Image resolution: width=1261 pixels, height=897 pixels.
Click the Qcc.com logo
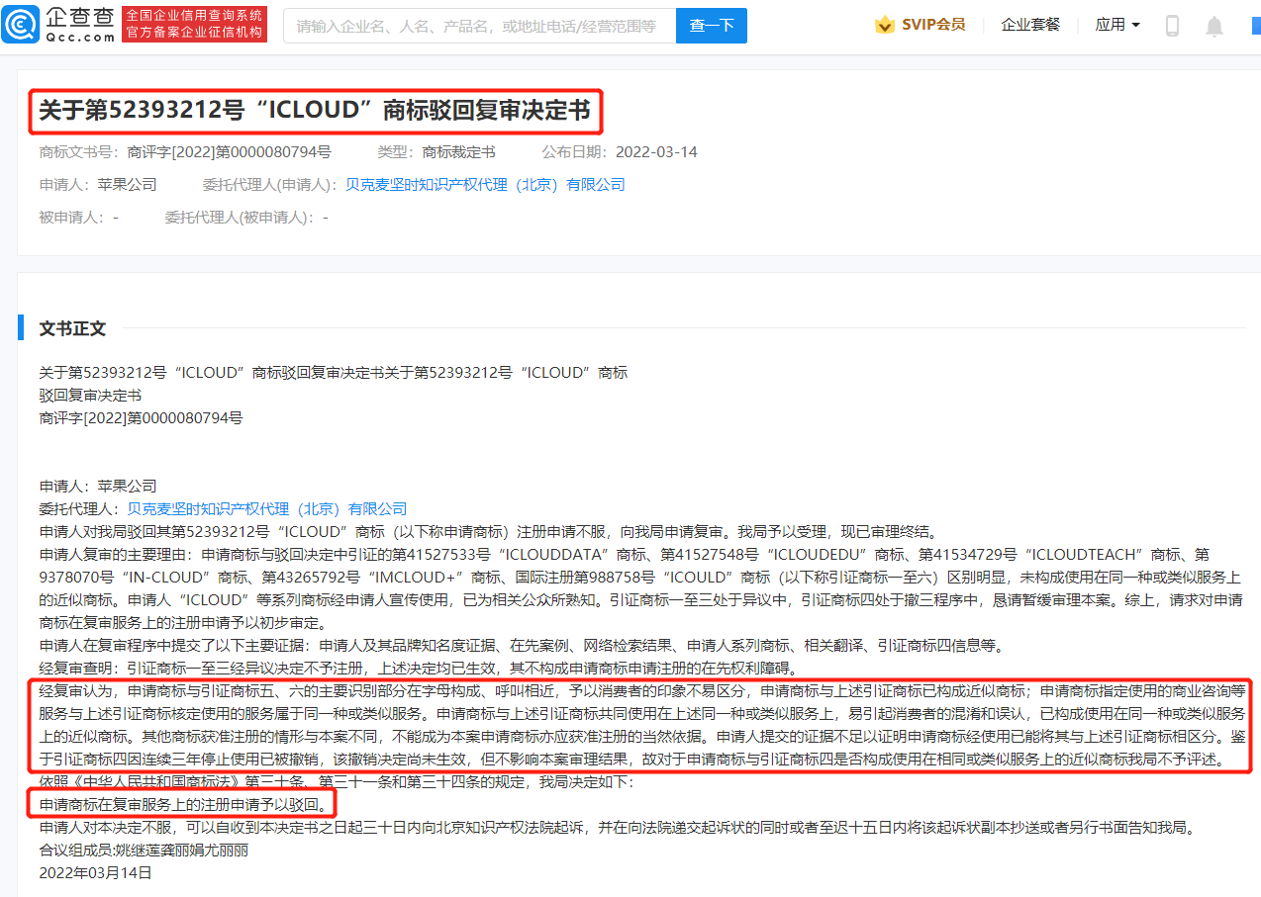58,25
